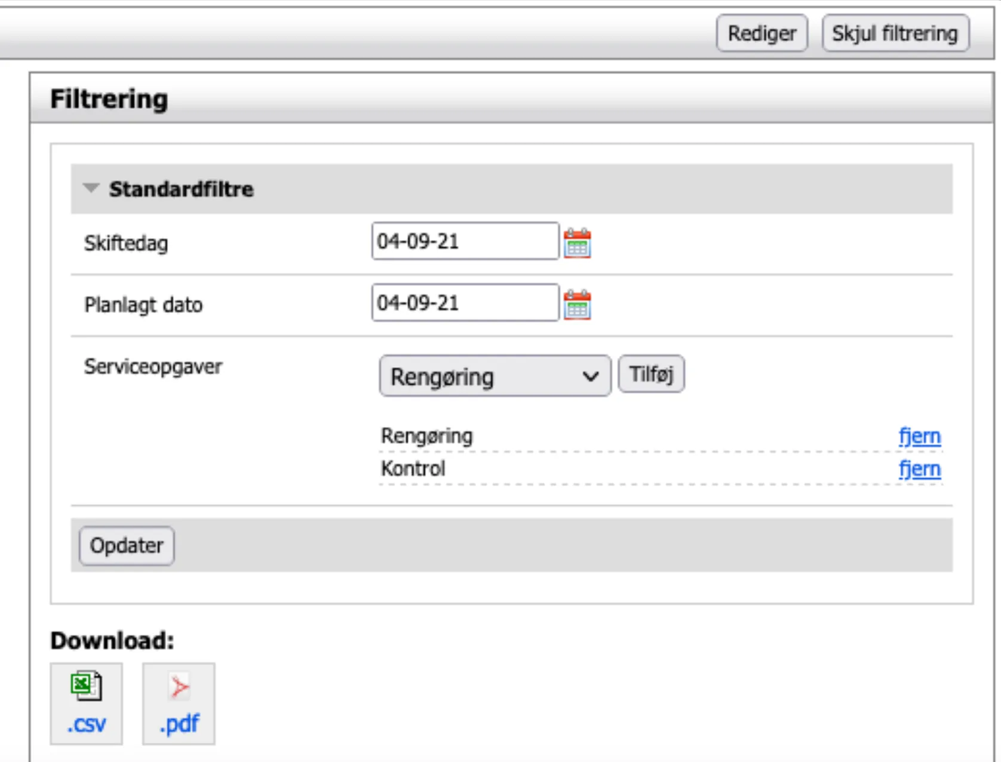Image resolution: width=1001 pixels, height=762 pixels.
Task: Remove Rengøring using its fjern link
Action: pos(919,437)
